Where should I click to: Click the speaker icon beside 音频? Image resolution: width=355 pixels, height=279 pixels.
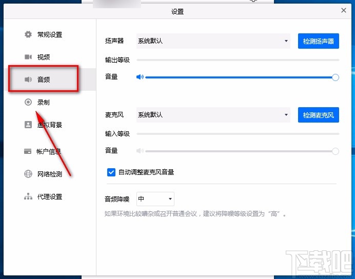pyautogui.click(x=28, y=79)
